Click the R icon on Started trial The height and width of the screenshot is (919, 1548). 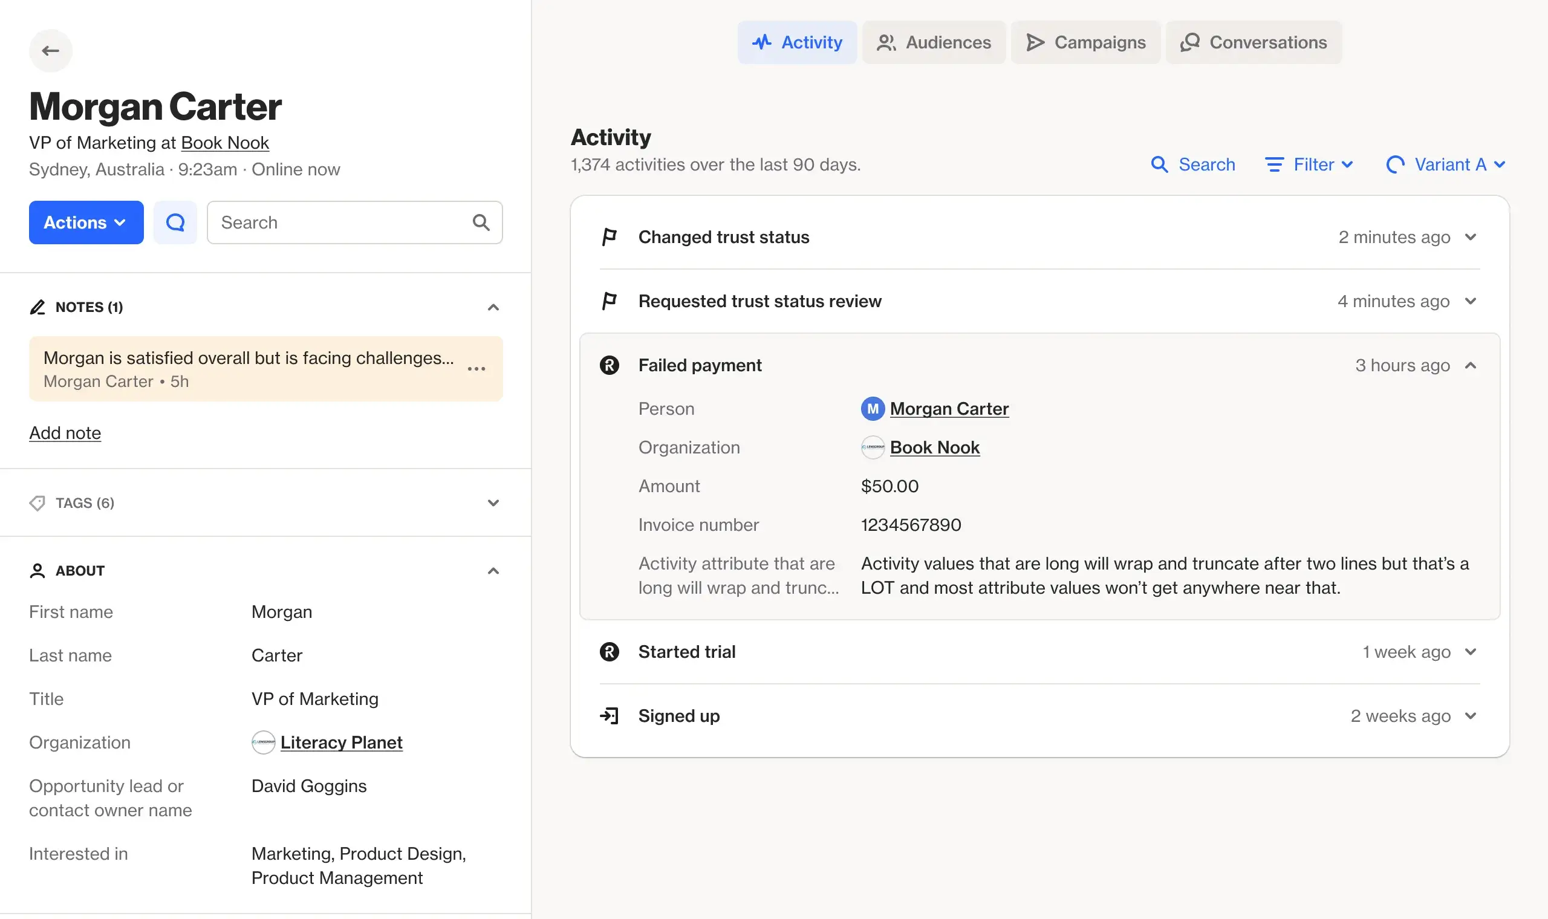pos(610,652)
